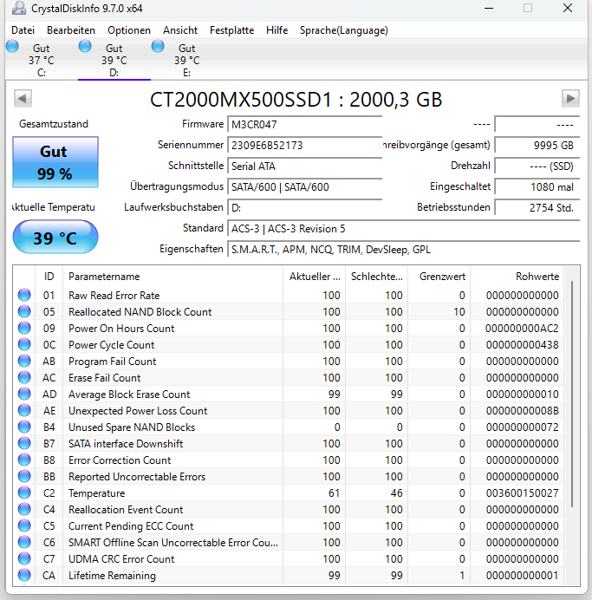This screenshot has height=600, width=592.
Task: Select the Raw Read Error Rate row name
Action: pyautogui.click(x=114, y=296)
